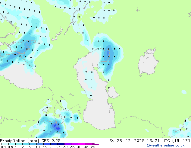The width and height of the screenshot is (191, 148).
Task: Click the legend label '50'
Action: 93,147
